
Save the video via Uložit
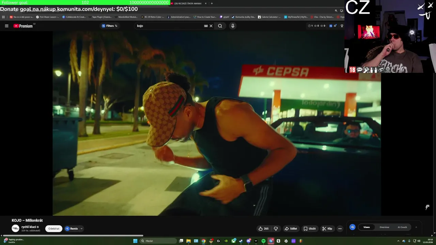point(310,229)
